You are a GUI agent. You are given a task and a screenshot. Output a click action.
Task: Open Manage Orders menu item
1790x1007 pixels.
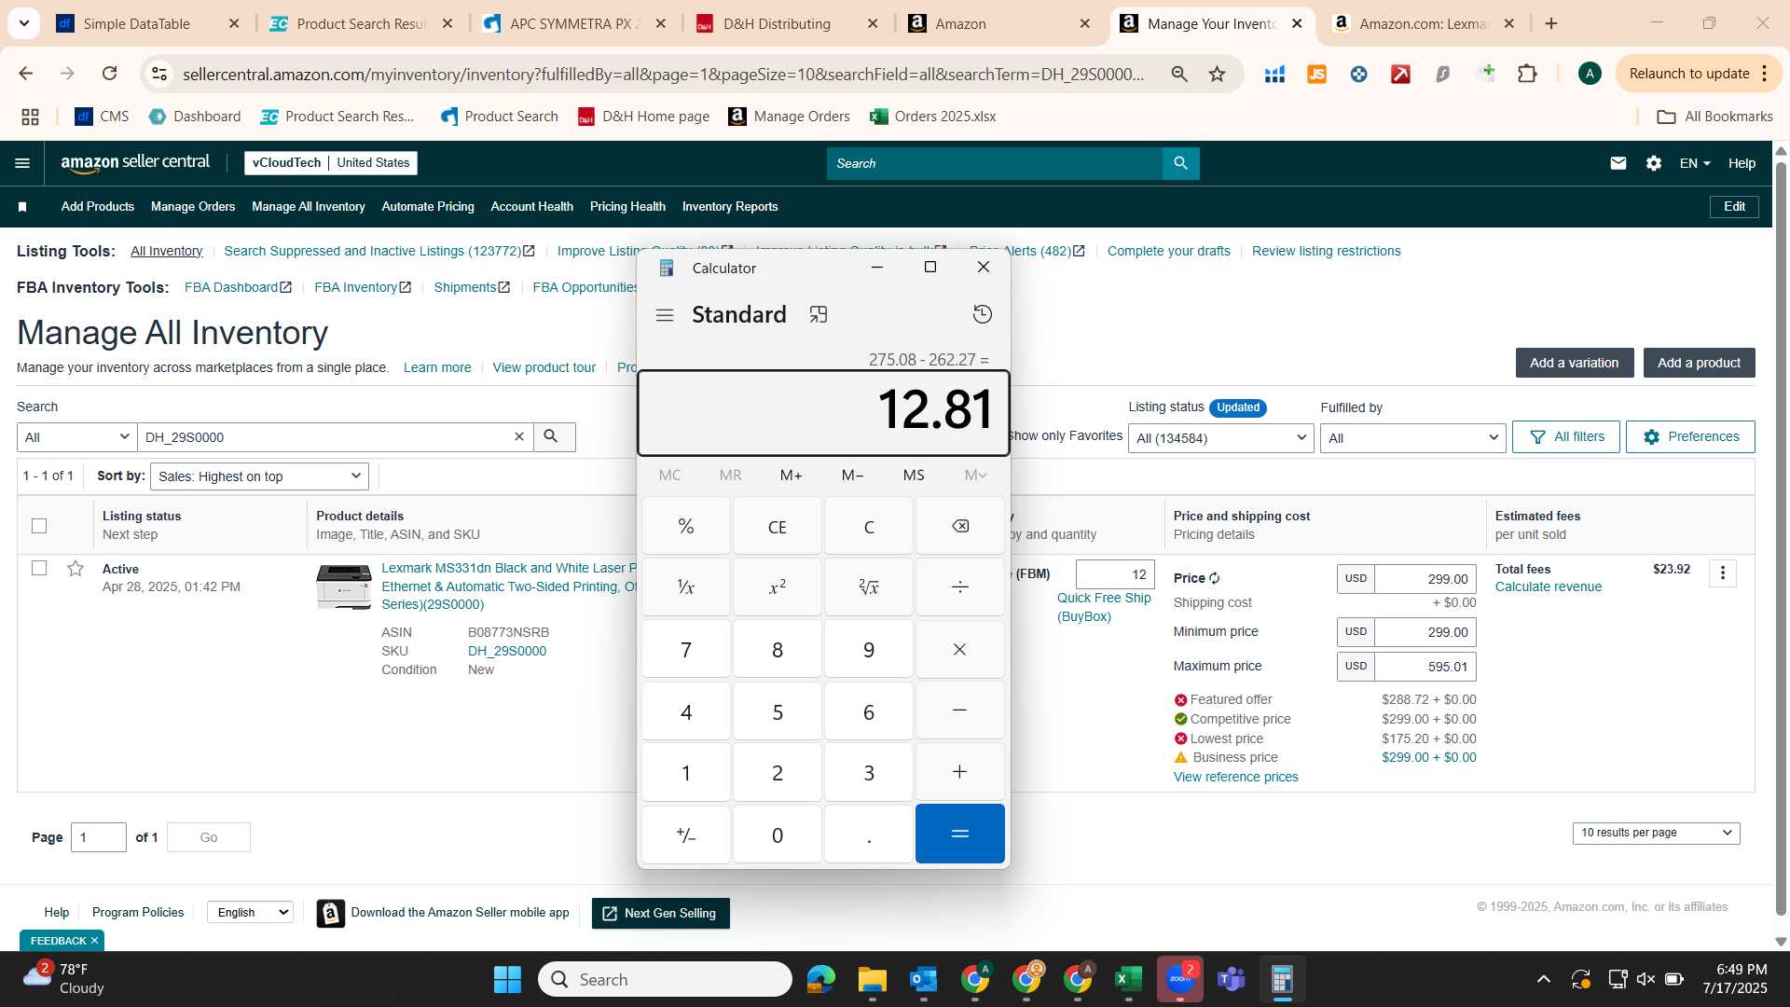pyautogui.click(x=193, y=207)
